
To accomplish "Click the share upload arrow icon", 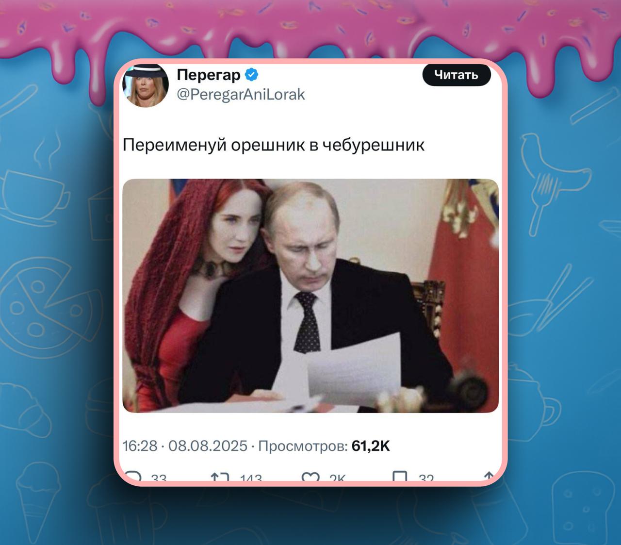I will click(489, 477).
